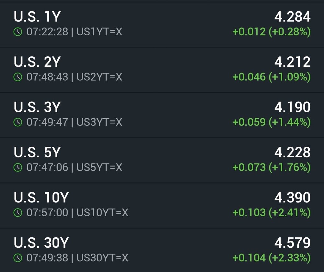Image resolution: width=324 pixels, height=272 pixels.
Task: Tap the +0.073 (+1.76%) change figure
Action: (x=271, y=167)
